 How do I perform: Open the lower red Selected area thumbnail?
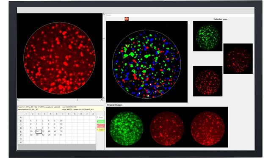click(x=208, y=81)
